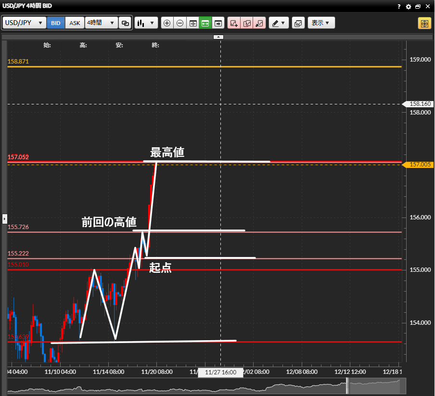Click the new order chart icon

point(234,23)
